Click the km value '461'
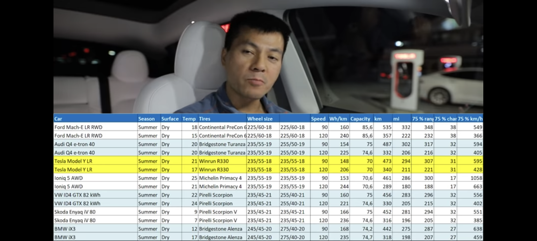537x241 pixels. pos(387,178)
